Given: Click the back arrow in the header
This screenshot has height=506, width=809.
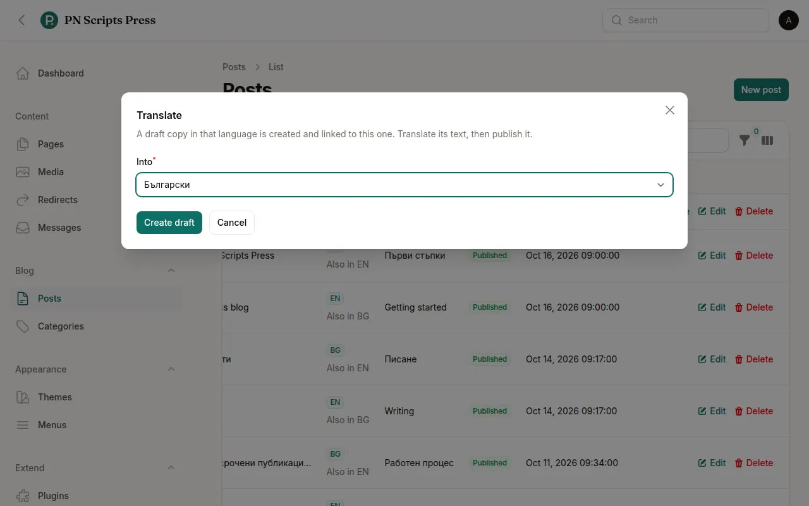Looking at the screenshot, I should pyautogui.click(x=21, y=20).
